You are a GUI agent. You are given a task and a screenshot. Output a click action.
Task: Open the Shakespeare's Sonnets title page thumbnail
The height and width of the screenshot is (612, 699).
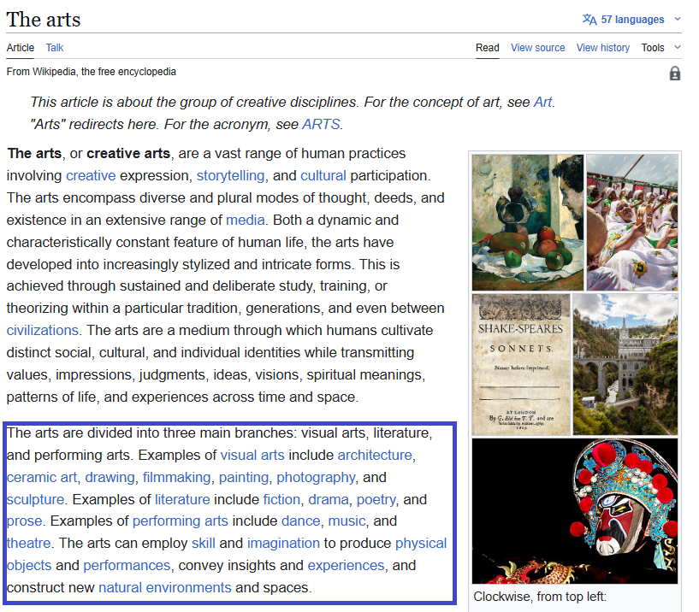(x=521, y=364)
